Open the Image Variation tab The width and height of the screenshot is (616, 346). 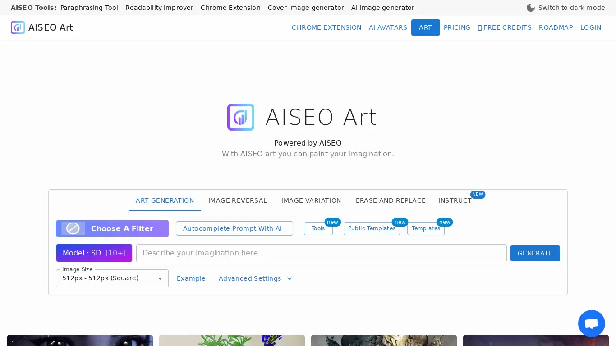tap(312, 200)
